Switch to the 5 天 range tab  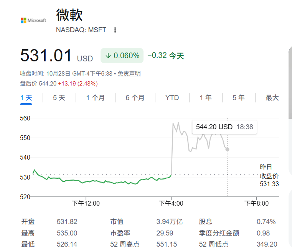[x=59, y=98]
